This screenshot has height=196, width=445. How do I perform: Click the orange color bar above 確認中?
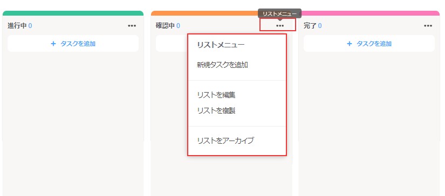pos(204,13)
